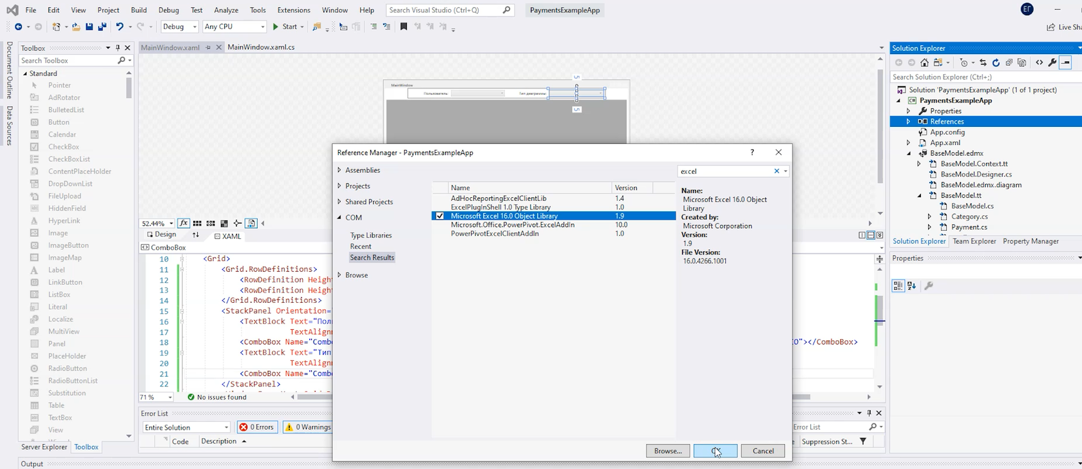
Task: Click the swap panes arrows icon
Action: (196, 235)
